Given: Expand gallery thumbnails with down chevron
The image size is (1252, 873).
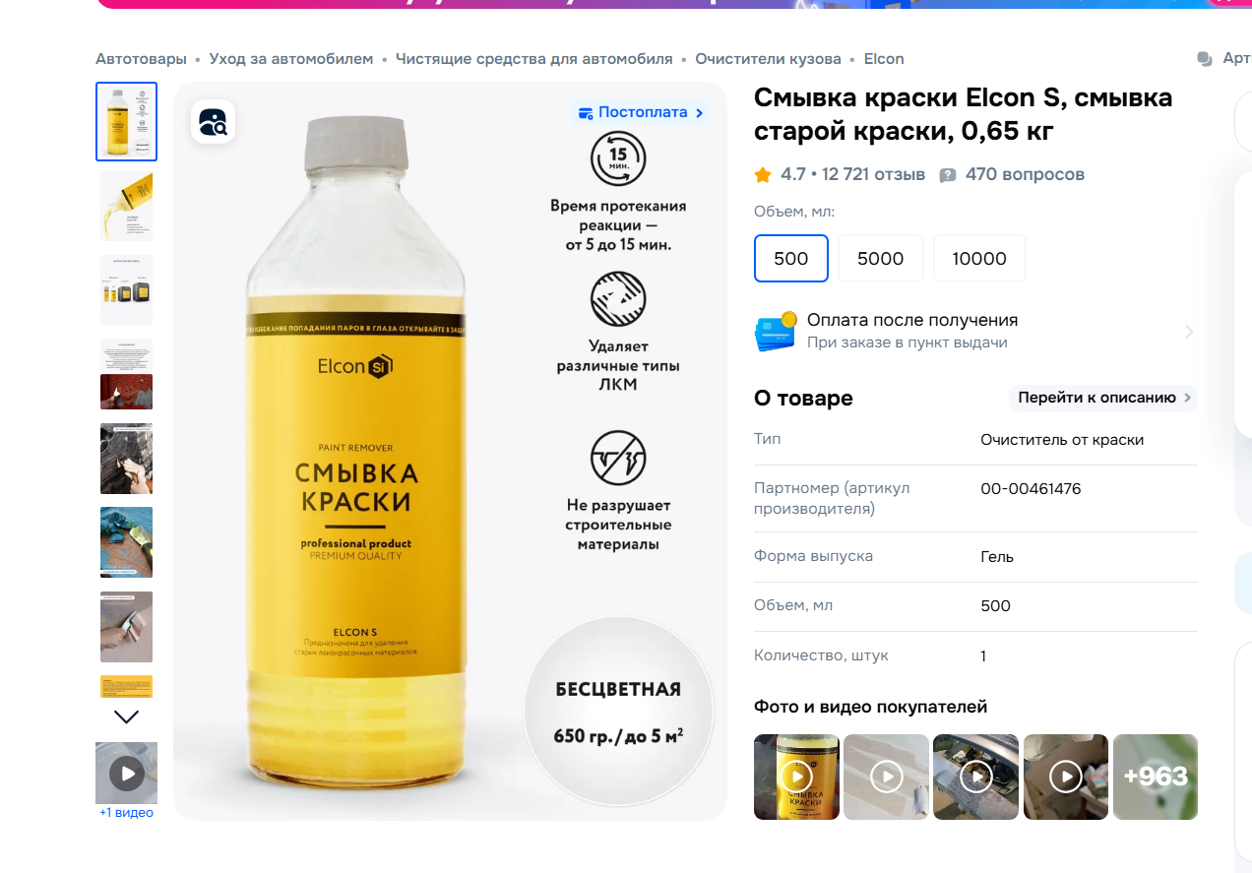Looking at the screenshot, I should pos(127,717).
